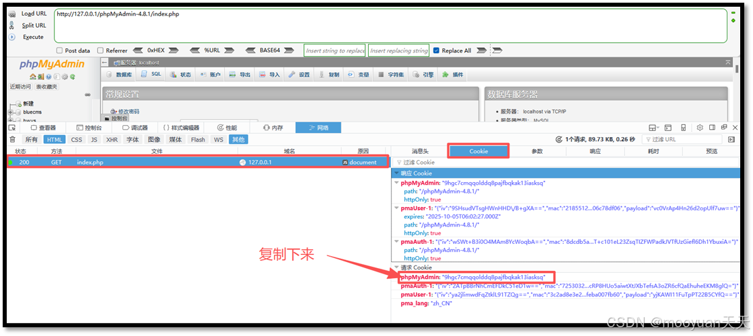
Task: Switch to the 调试器 devtools tab
Action: [x=135, y=128]
